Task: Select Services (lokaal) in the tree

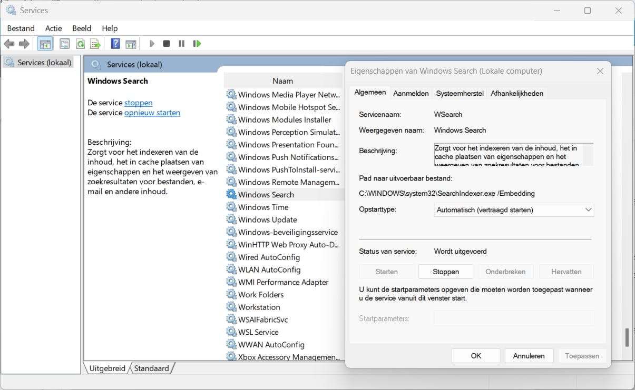Action: [38, 63]
